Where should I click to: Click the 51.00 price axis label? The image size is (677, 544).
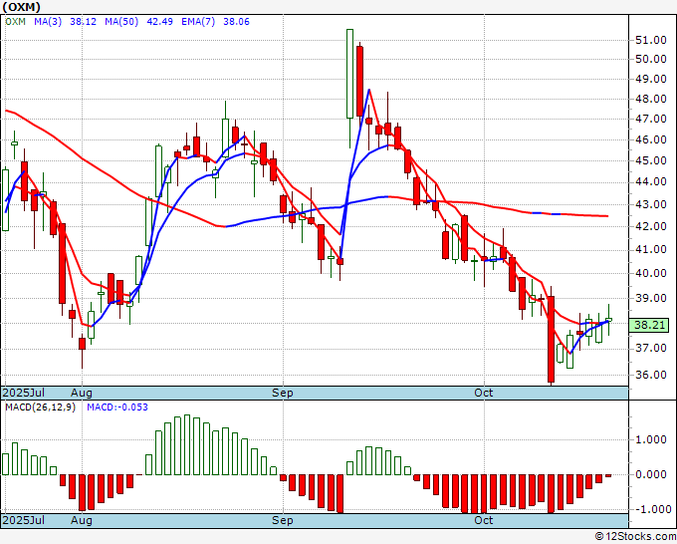[651, 40]
